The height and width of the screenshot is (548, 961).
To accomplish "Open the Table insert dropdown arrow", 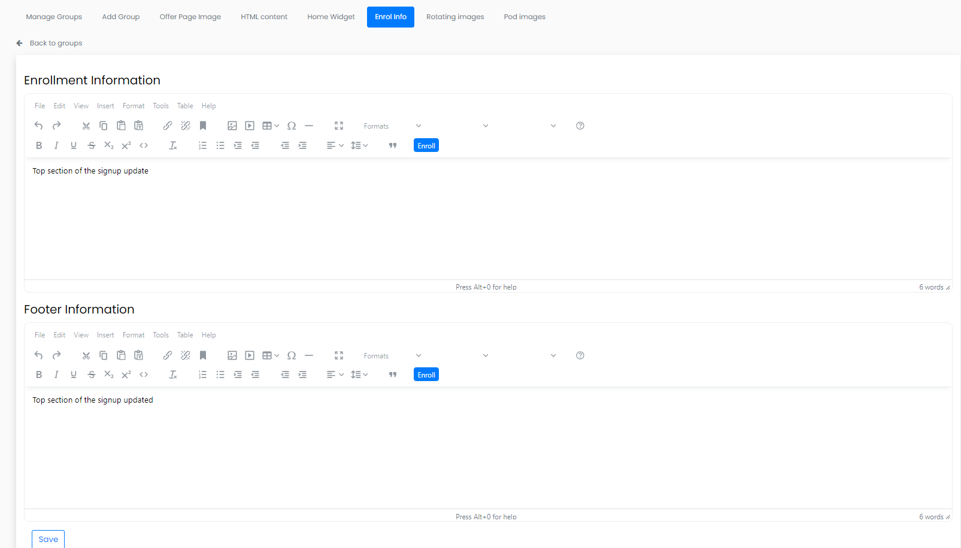I will tap(276, 126).
